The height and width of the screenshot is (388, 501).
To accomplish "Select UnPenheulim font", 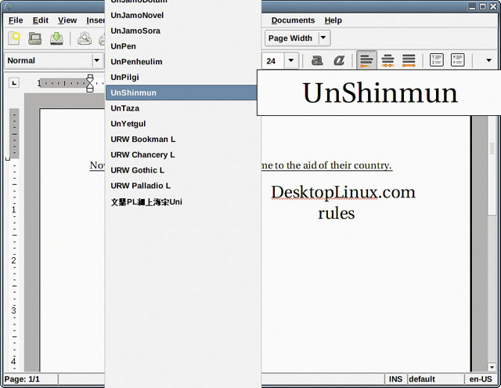I will click(182, 62).
